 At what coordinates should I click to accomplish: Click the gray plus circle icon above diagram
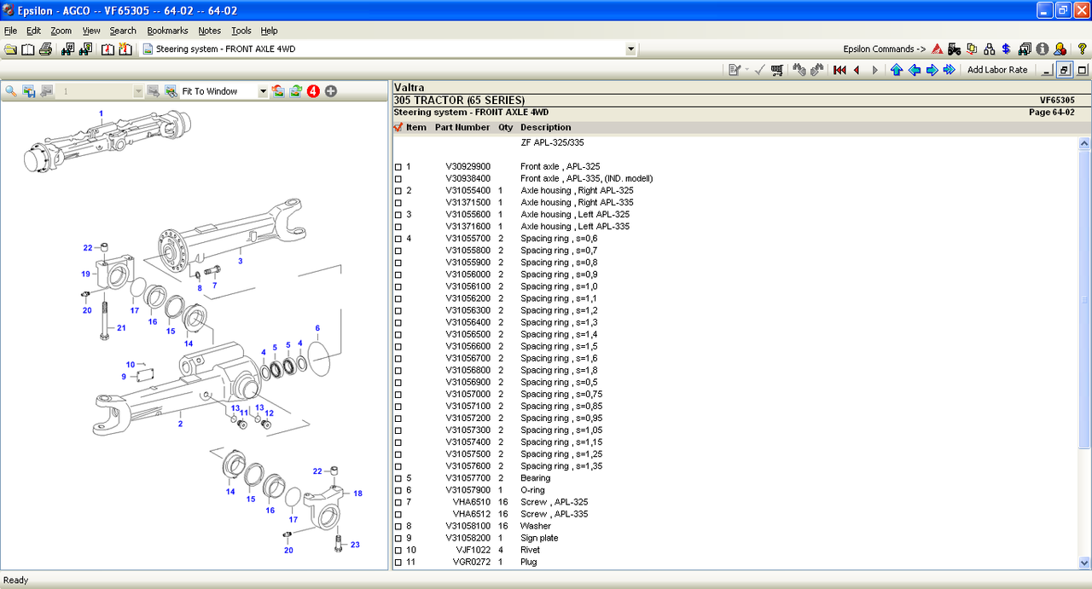pos(331,91)
